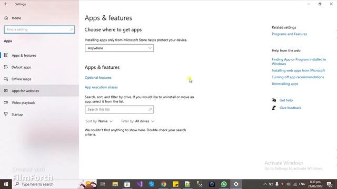Viewport: 337px width, 189px height.
Task: Click the Video playback camera icon
Action: 6,103
